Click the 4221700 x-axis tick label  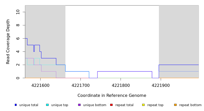point(81,85)
